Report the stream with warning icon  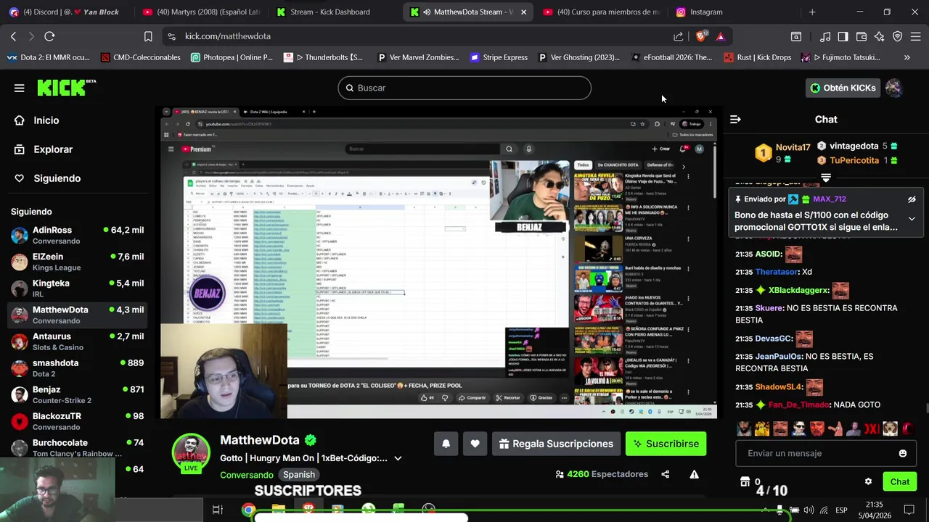coord(694,474)
